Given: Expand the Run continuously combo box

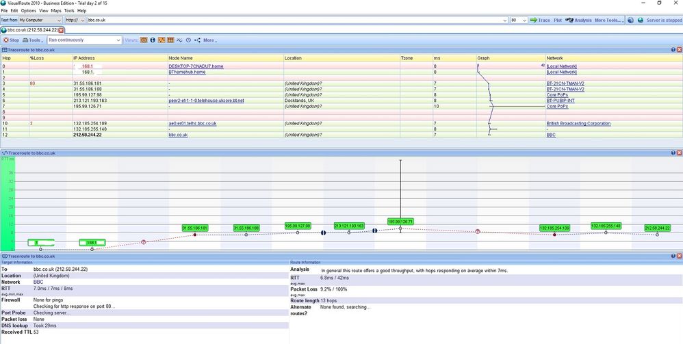Looking at the screenshot, I should tap(118, 40).
